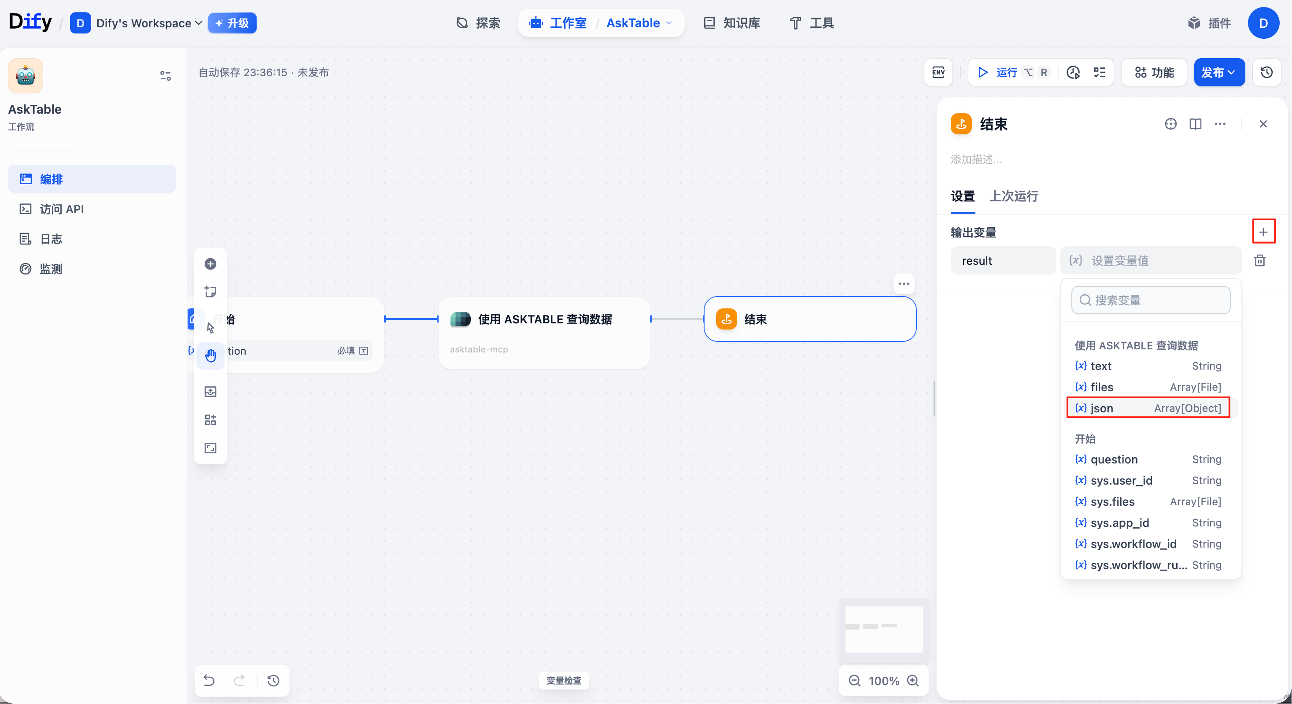Viewport: 1292px width, 704px height.
Task: Delete the result output variable
Action: point(1259,260)
